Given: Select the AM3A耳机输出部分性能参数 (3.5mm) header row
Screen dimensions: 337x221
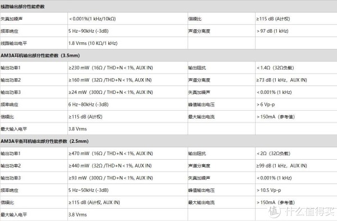Looking at the screenshot, I should click(x=168, y=56).
